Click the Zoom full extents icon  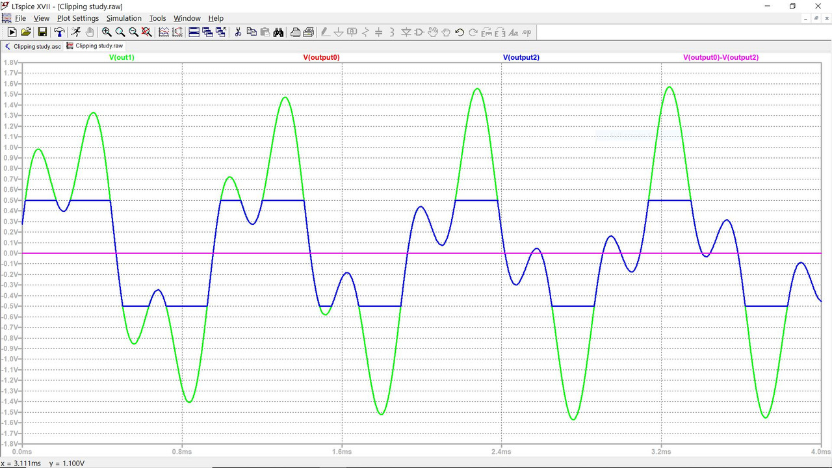pos(146,32)
